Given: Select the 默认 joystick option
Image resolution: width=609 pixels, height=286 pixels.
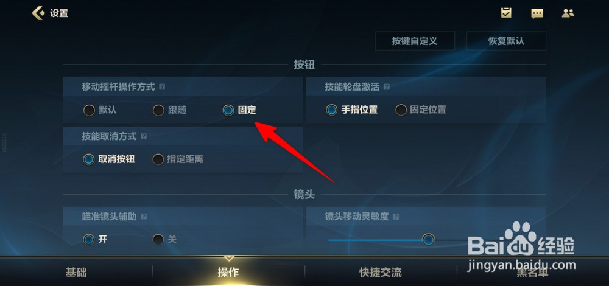Looking at the screenshot, I should click(100, 110).
